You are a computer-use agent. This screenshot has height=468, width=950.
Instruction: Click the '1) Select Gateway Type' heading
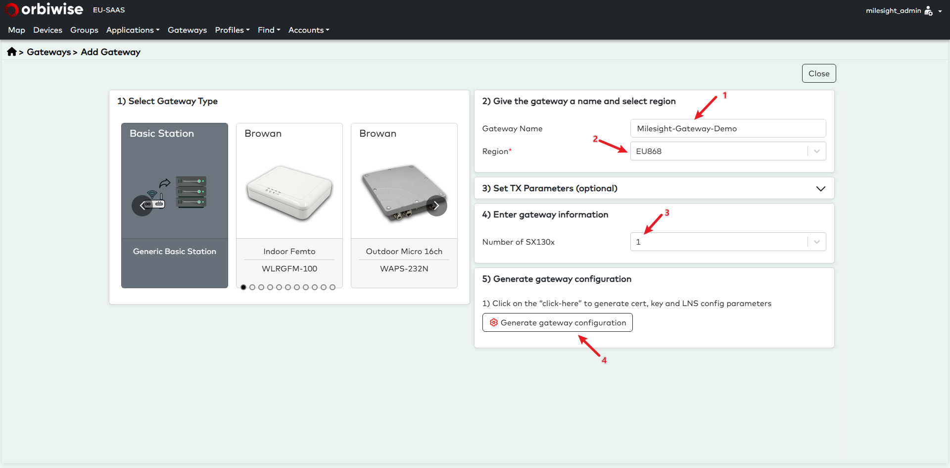[x=167, y=101]
